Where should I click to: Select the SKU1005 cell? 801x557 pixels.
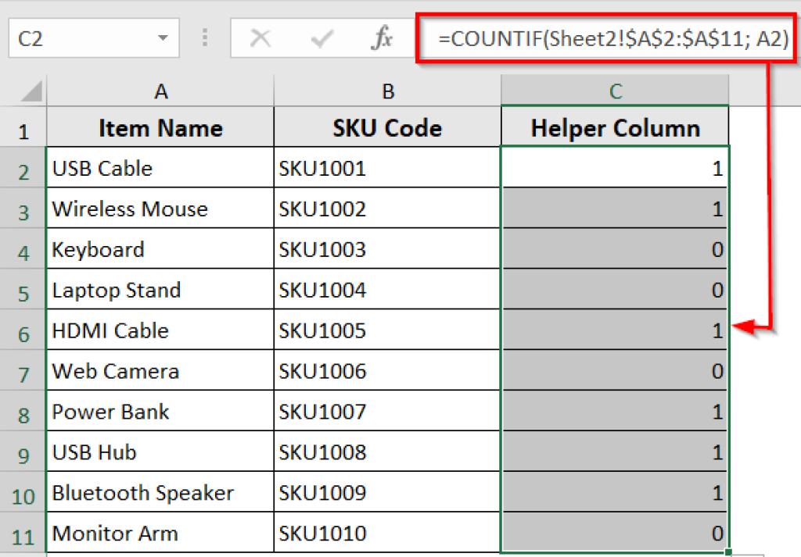(x=387, y=330)
